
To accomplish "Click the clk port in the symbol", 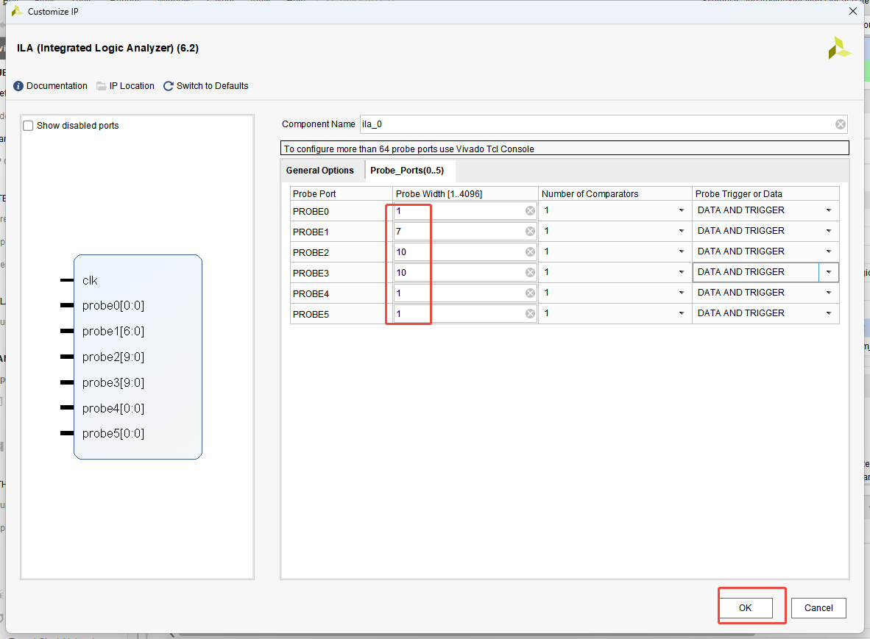I will click(90, 280).
